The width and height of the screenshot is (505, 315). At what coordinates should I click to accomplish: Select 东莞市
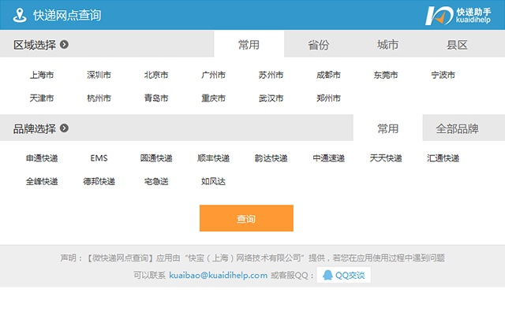(386, 75)
